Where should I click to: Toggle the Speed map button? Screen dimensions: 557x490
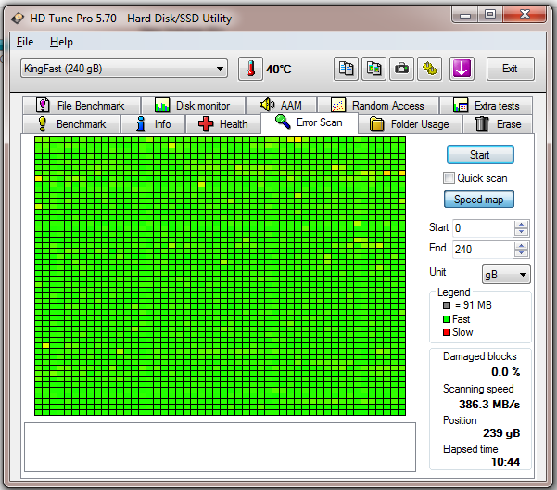point(479,200)
